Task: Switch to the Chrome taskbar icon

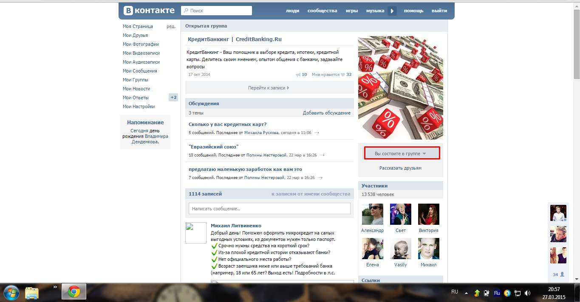Action: click(x=74, y=292)
